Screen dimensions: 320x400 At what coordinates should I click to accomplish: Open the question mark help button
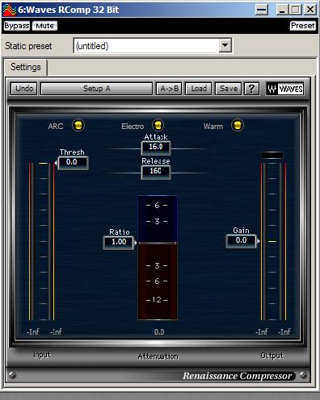pyautogui.click(x=251, y=89)
